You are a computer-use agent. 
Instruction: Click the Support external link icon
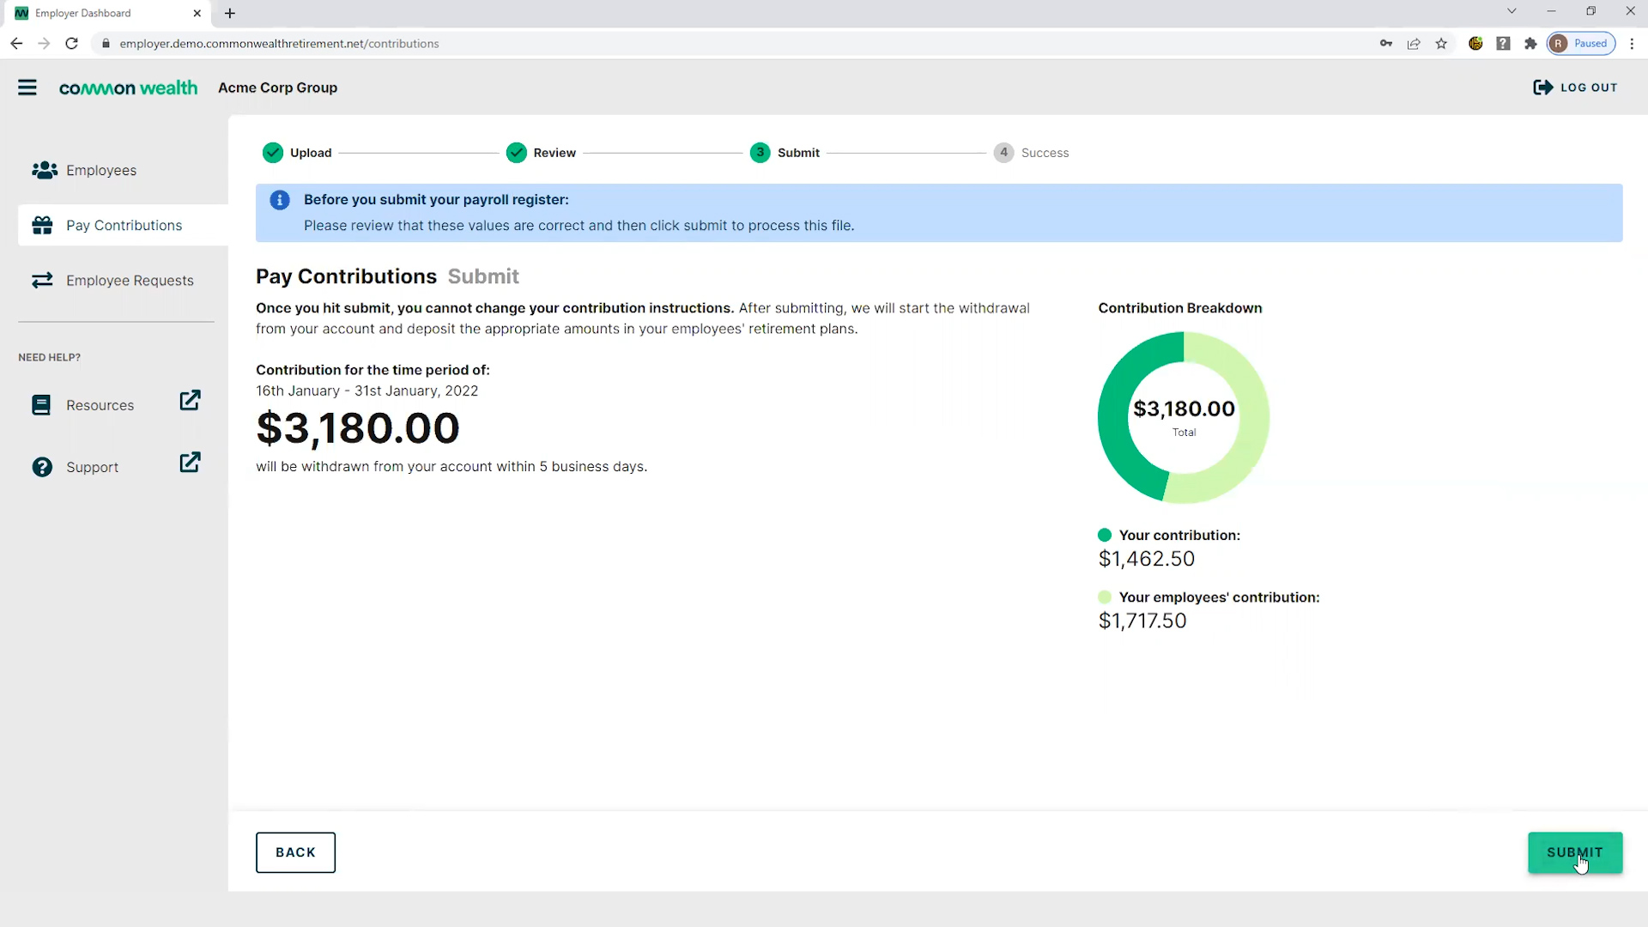(190, 463)
